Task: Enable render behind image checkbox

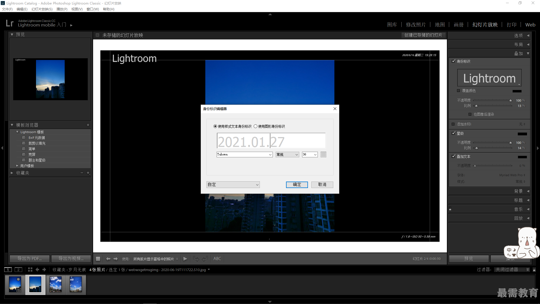Action: (x=470, y=114)
